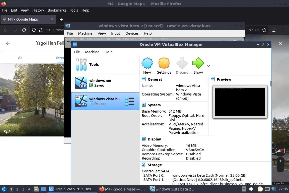Select the windows vista beta VM entry
This screenshot has width=289, height=193.
click(x=105, y=101)
